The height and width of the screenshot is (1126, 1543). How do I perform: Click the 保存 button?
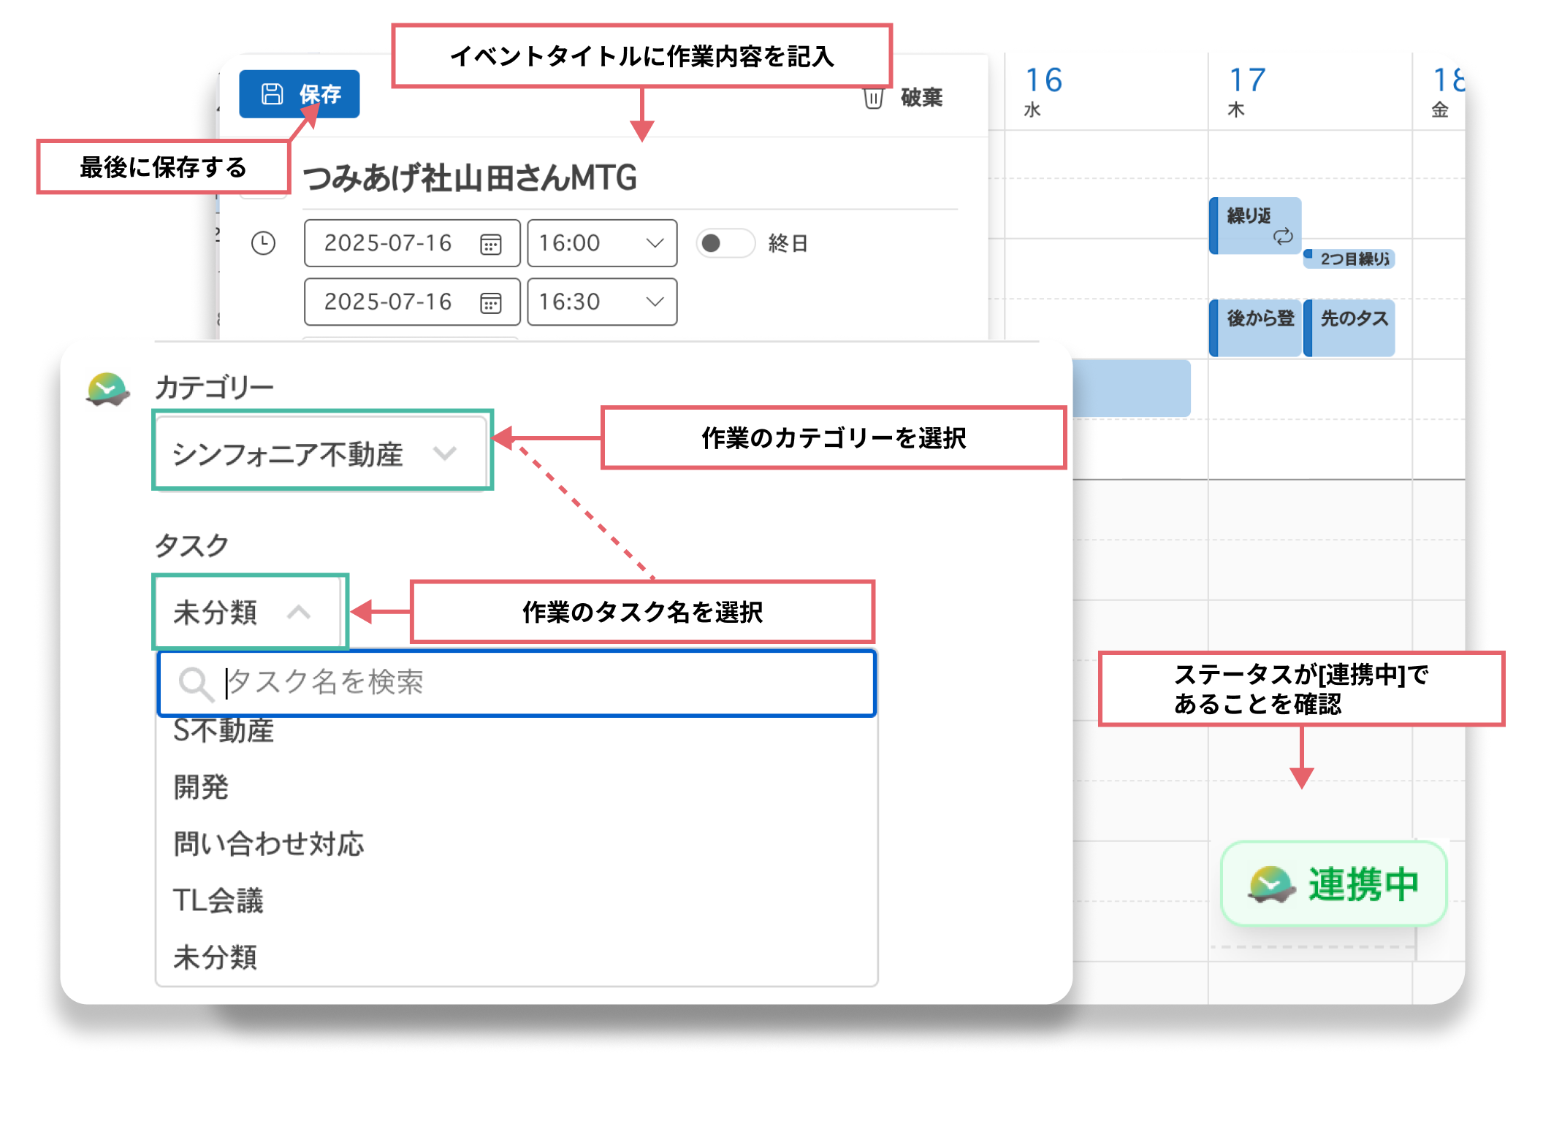300,93
